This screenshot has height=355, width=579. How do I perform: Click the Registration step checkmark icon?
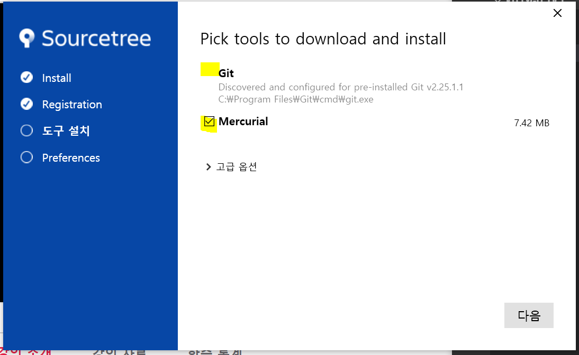[26, 104]
